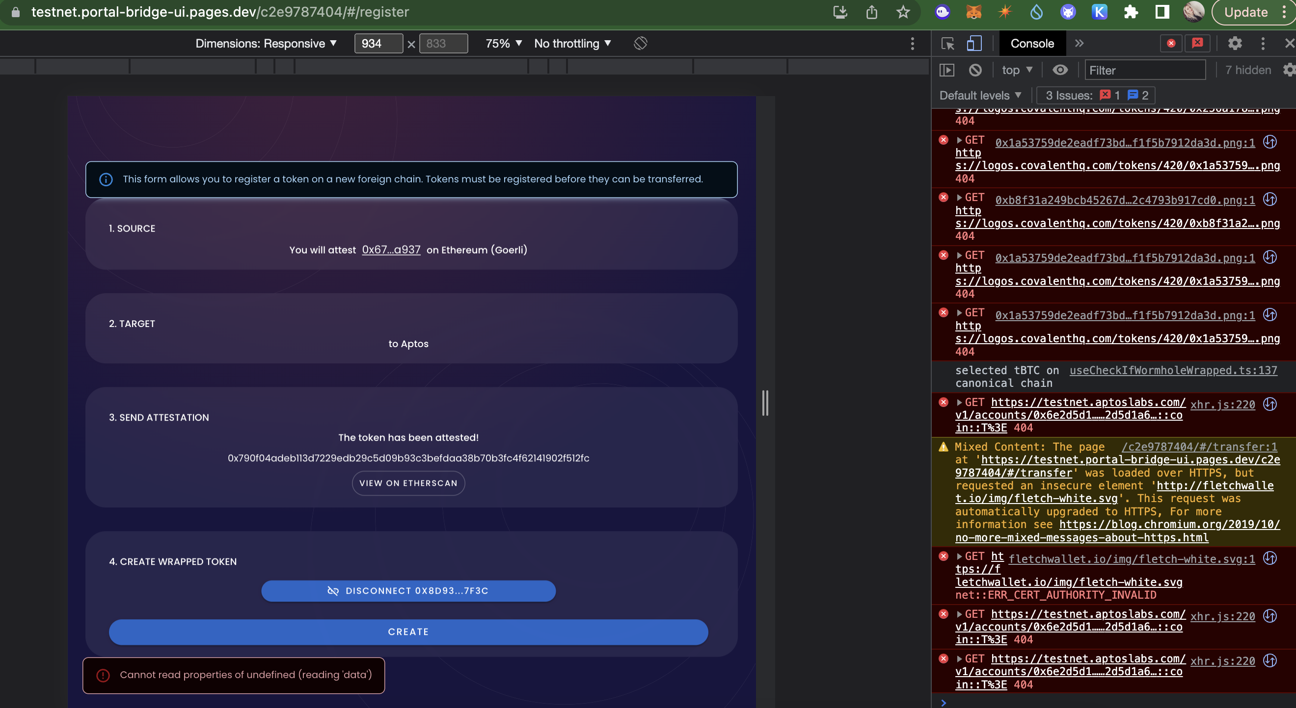Open the No throttling dropdown
The height and width of the screenshot is (708, 1296).
pyautogui.click(x=572, y=43)
